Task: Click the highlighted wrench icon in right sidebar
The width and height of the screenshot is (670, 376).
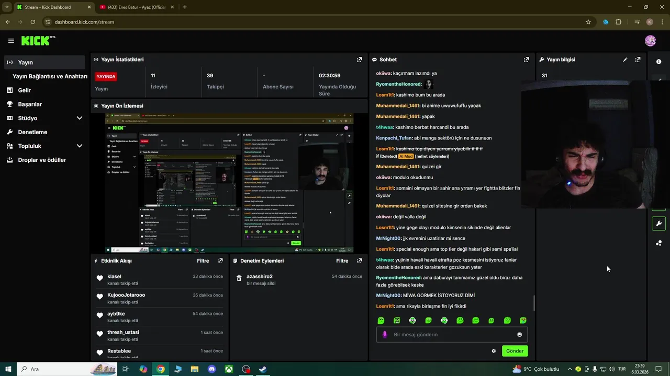Action: (x=658, y=224)
